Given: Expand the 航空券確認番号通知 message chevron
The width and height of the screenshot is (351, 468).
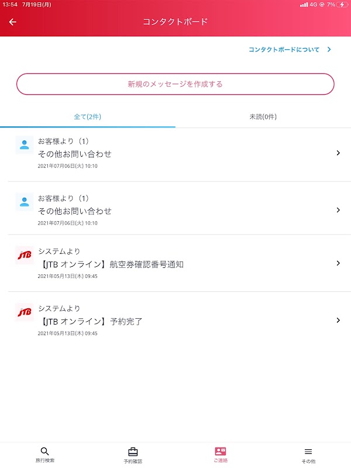Looking at the screenshot, I should (x=338, y=263).
